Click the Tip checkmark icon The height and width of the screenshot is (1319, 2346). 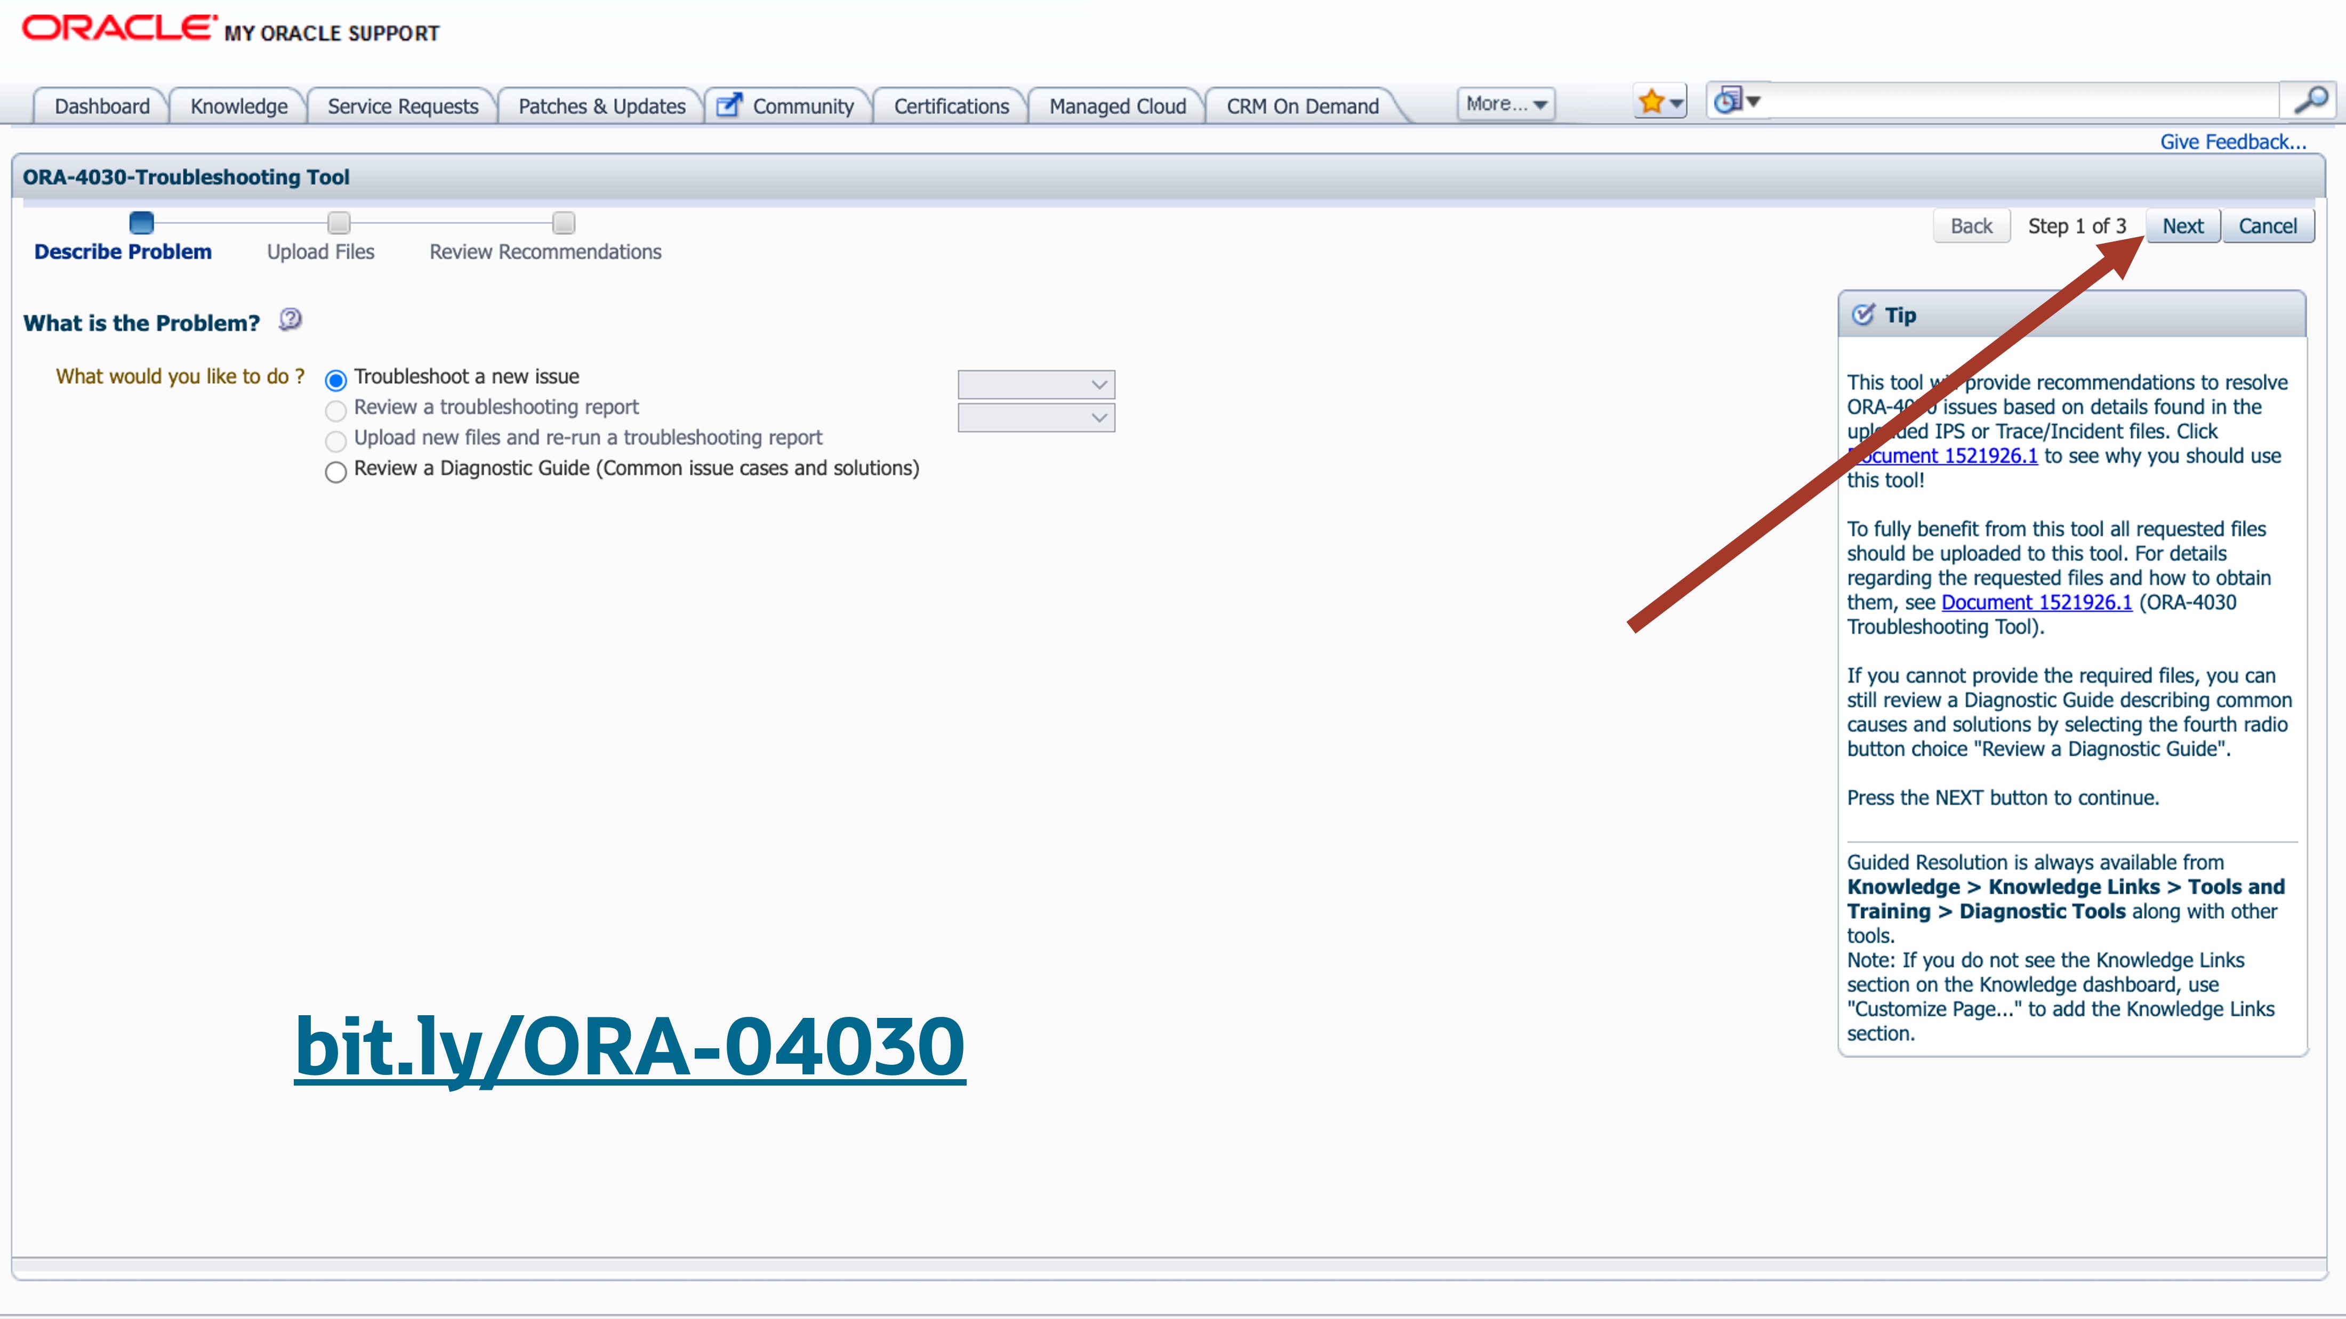tap(1863, 313)
